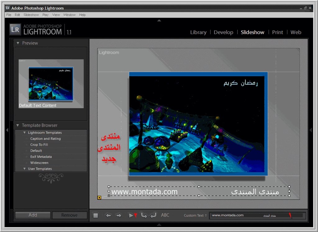Click the yellow anchor point square

tap(99, 198)
